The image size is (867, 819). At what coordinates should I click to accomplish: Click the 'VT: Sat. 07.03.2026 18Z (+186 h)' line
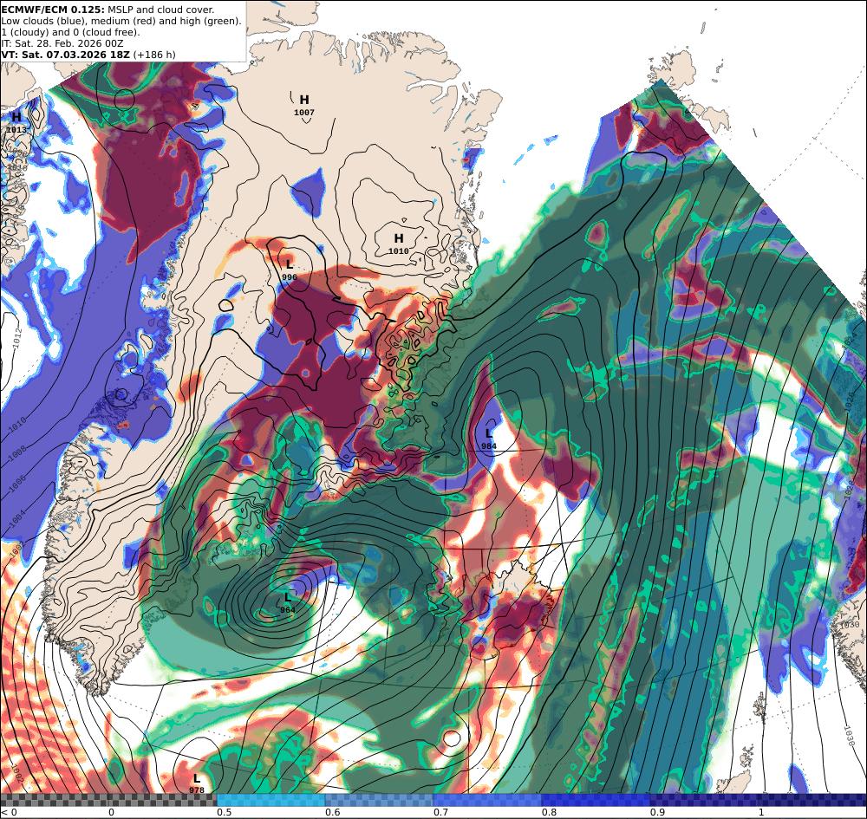88,55
